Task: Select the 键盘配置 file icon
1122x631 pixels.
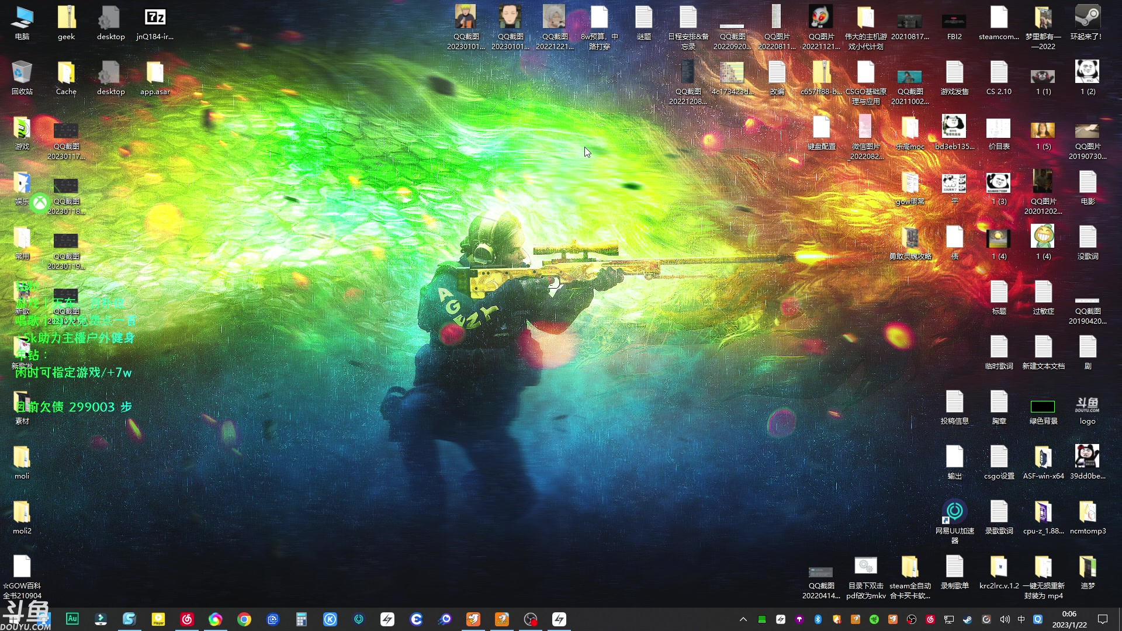Action: 821,132
